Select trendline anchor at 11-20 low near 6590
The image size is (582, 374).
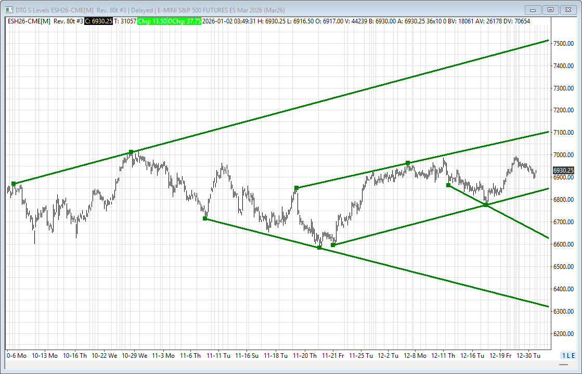(x=319, y=248)
